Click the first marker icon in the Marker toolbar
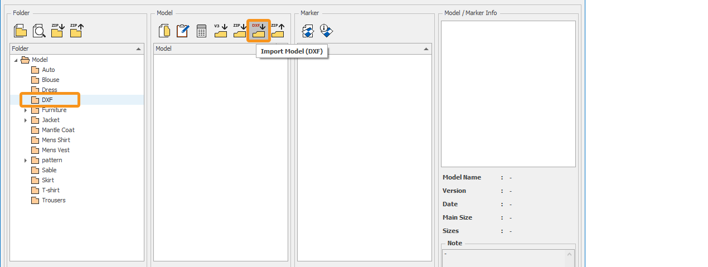This screenshot has height=267, width=708. tap(308, 31)
